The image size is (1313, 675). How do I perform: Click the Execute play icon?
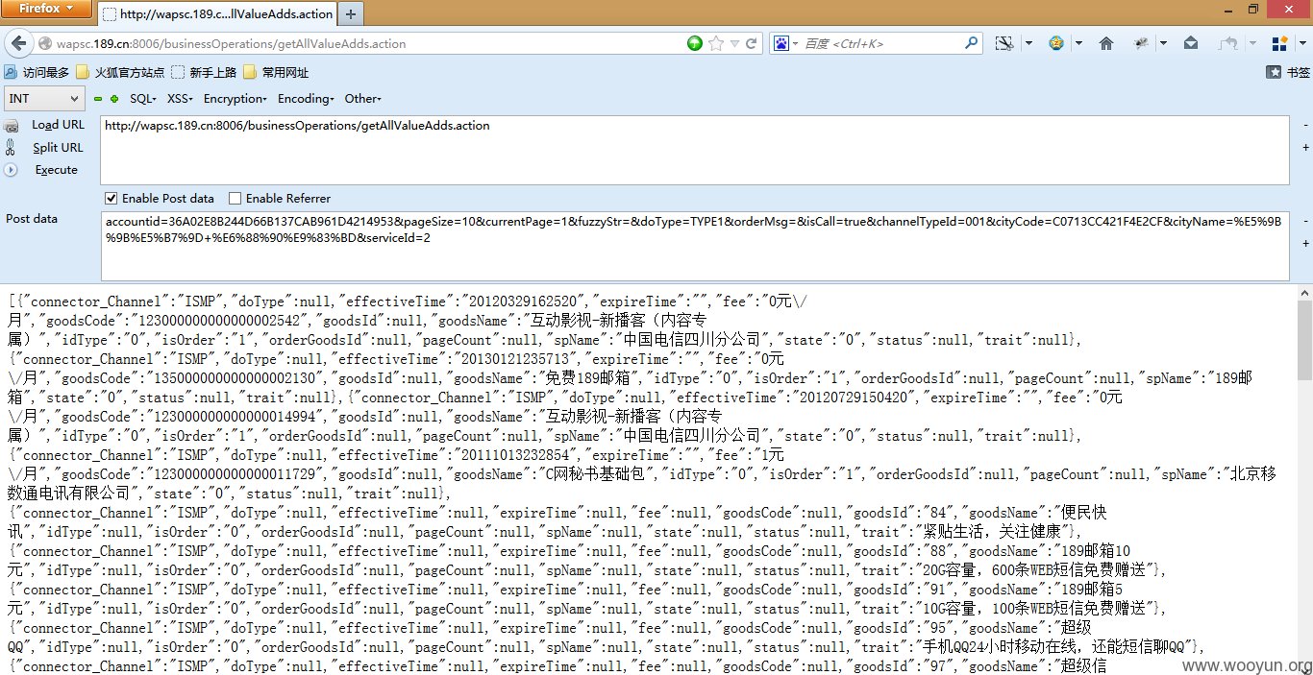[11, 170]
